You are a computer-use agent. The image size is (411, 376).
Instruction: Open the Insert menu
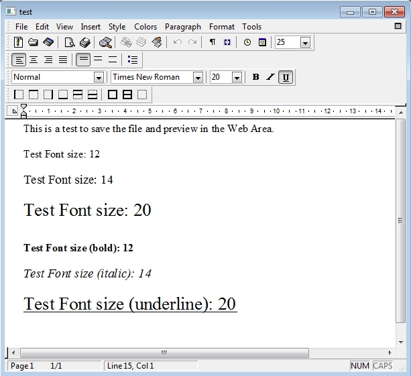tap(91, 27)
